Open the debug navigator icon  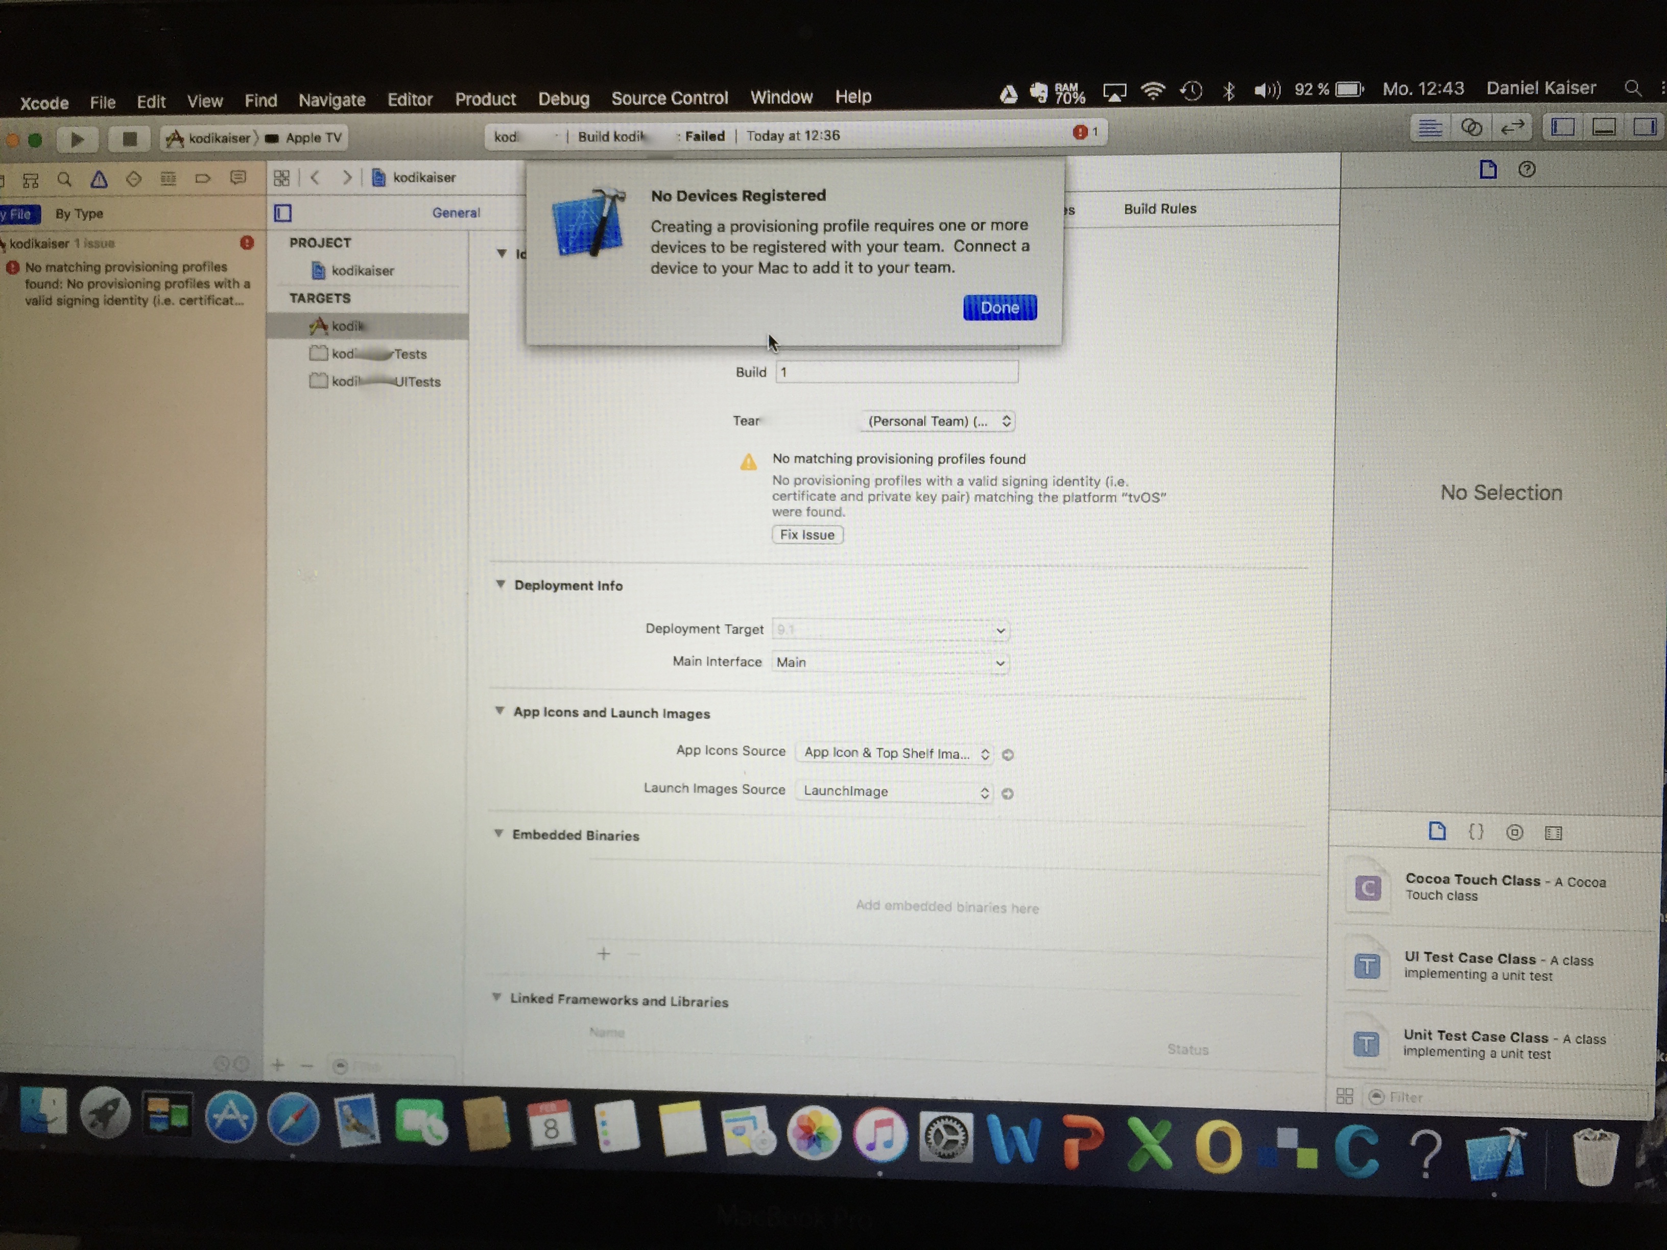point(168,179)
